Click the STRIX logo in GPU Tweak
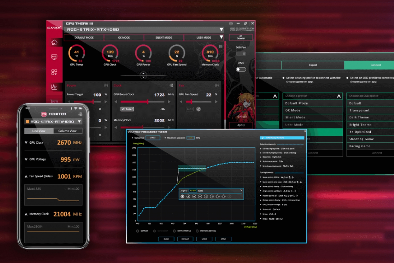394x263 pixels. 54,28
